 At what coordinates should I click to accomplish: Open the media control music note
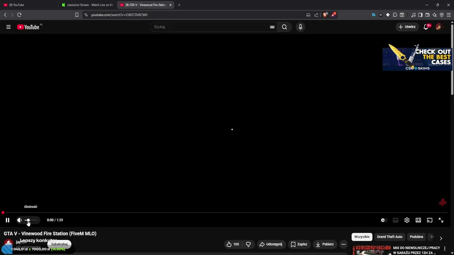(413, 15)
